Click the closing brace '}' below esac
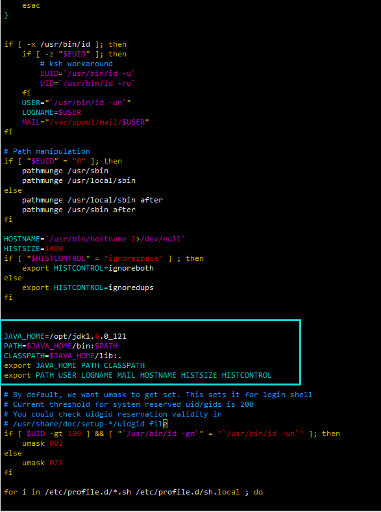 pos(6,16)
